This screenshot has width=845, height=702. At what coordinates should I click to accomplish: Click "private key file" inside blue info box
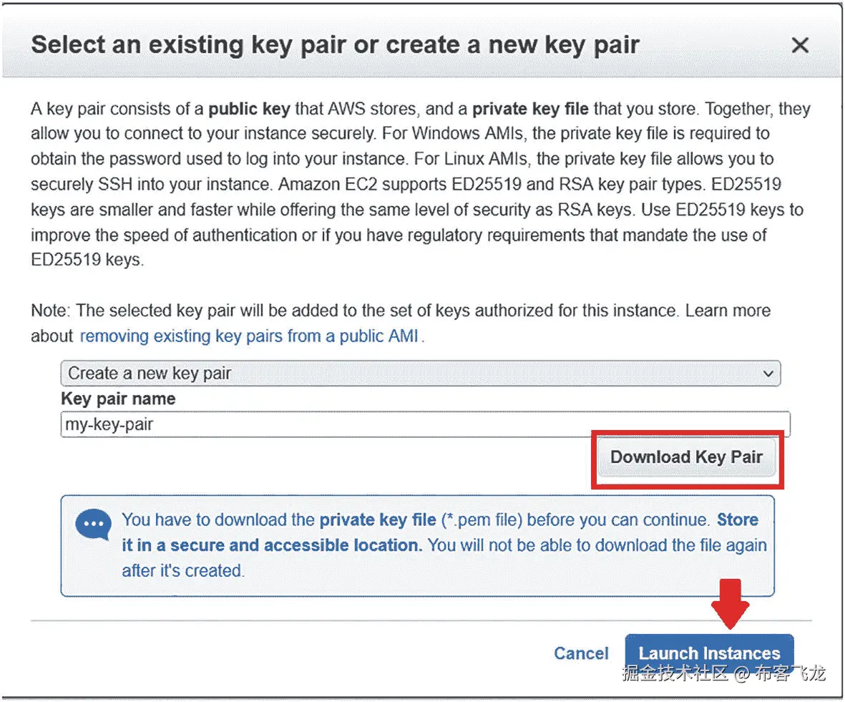[x=377, y=520]
